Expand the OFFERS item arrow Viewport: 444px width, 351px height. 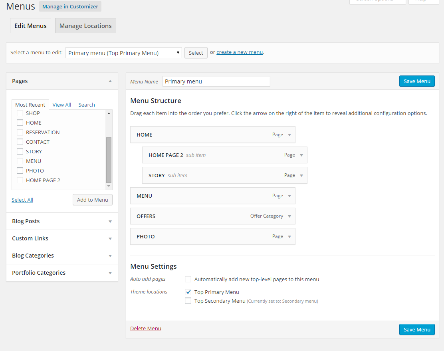pyautogui.click(x=289, y=216)
